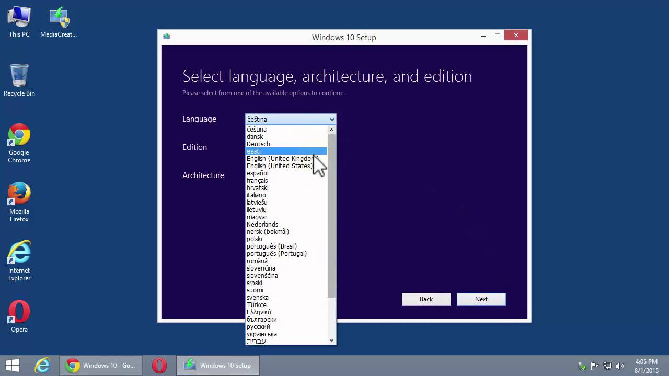Select Nederlands language option
The image size is (669, 376).
[x=286, y=224]
